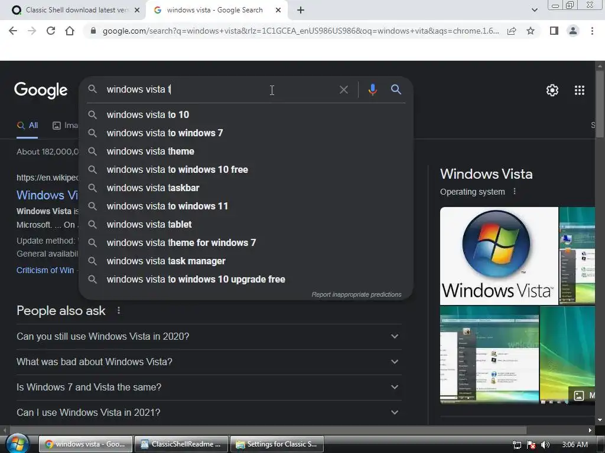Click the padlock site info icon

point(93,31)
